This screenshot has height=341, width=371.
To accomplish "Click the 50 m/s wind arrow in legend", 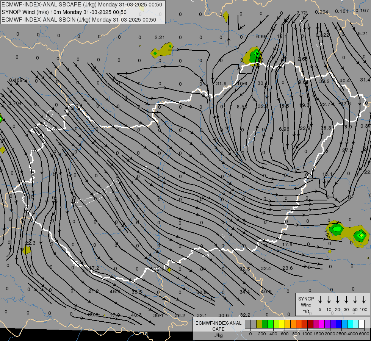I will (355, 300).
